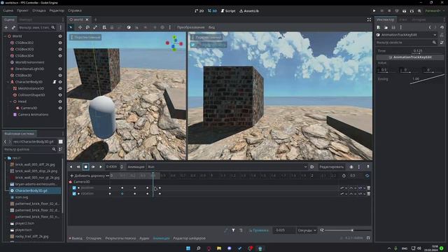Open the Секунды units dropdown

307,230
